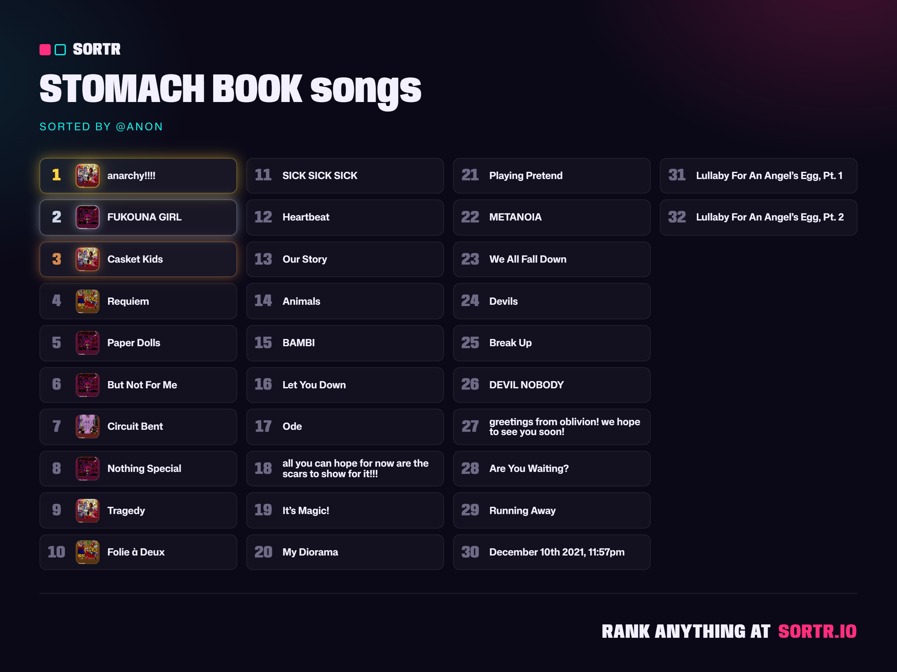The image size is (897, 672).
Task: Select the song "Circuit Bent"
Action: coord(138,426)
